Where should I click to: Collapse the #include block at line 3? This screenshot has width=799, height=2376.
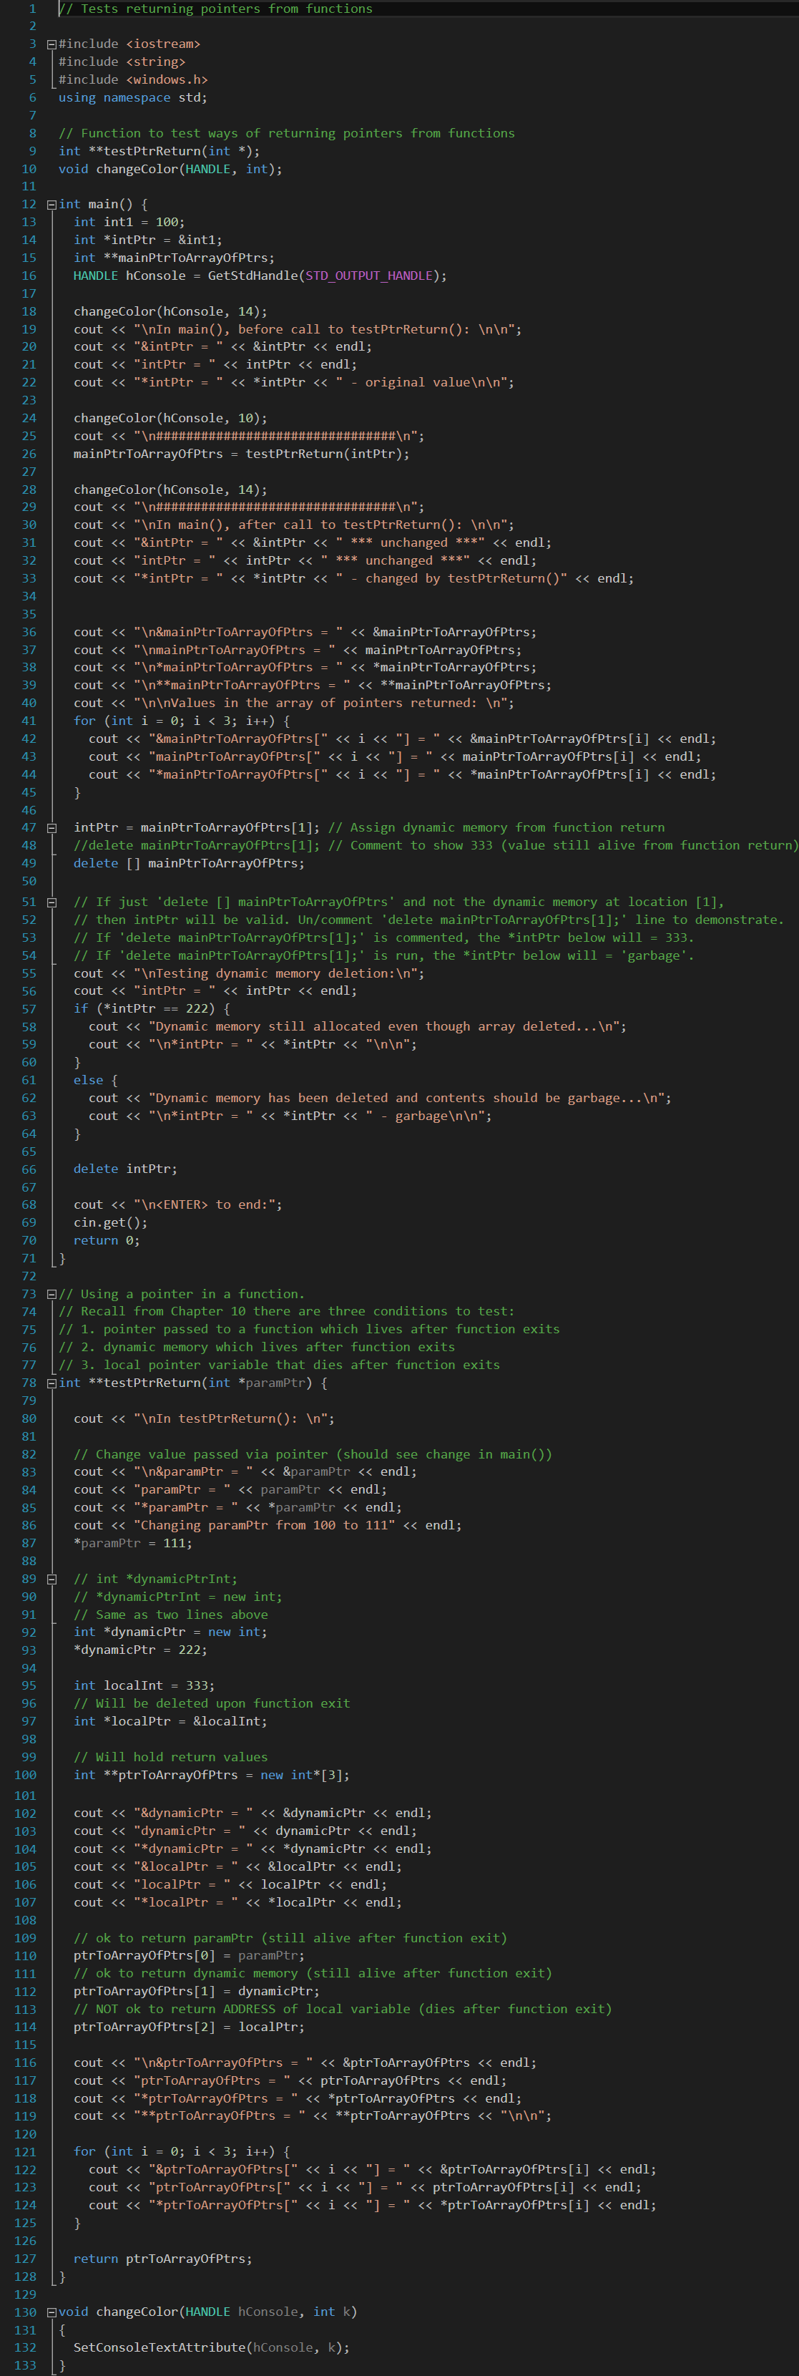pos(52,44)
